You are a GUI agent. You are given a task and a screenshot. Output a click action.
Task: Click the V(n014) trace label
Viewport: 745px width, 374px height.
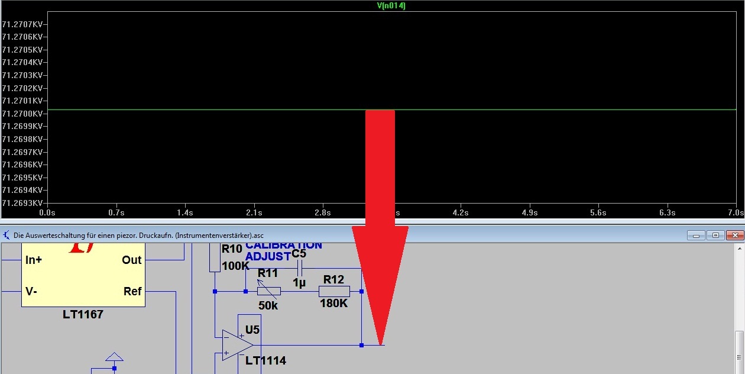pyautogui.click(x=391, y=5)
